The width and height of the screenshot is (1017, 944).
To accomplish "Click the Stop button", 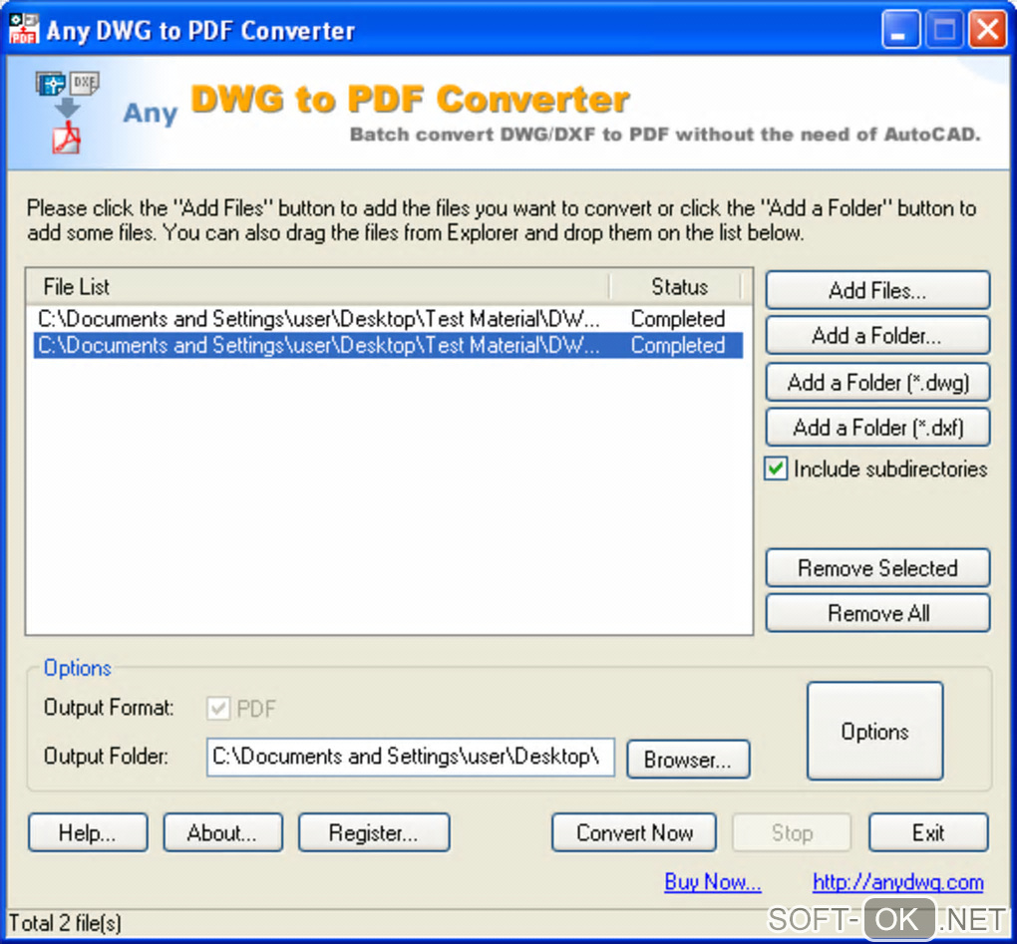I will [x=792, y=832].
